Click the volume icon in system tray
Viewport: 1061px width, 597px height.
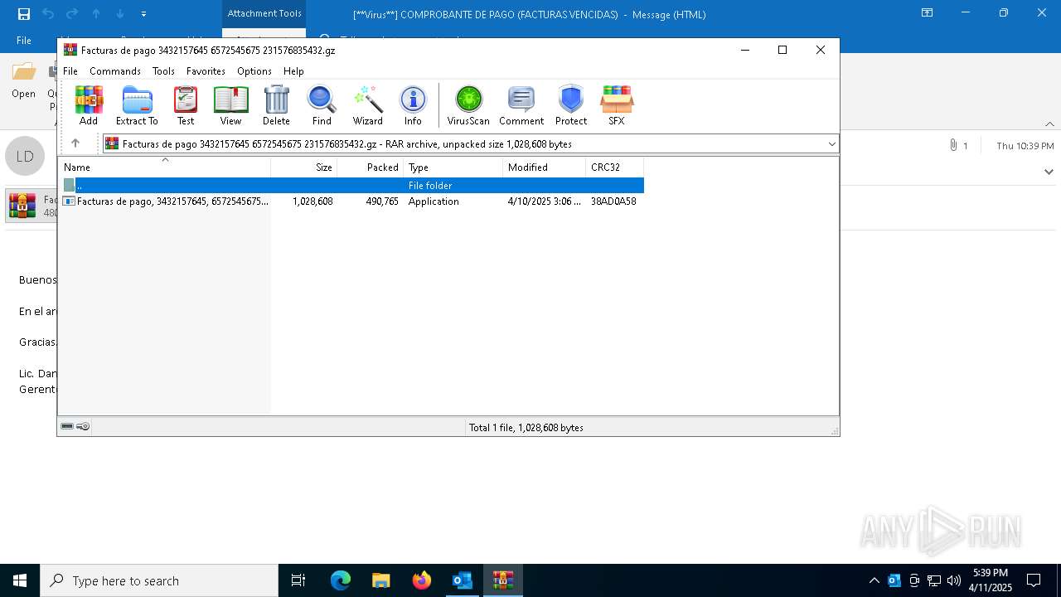click(954, 580)
